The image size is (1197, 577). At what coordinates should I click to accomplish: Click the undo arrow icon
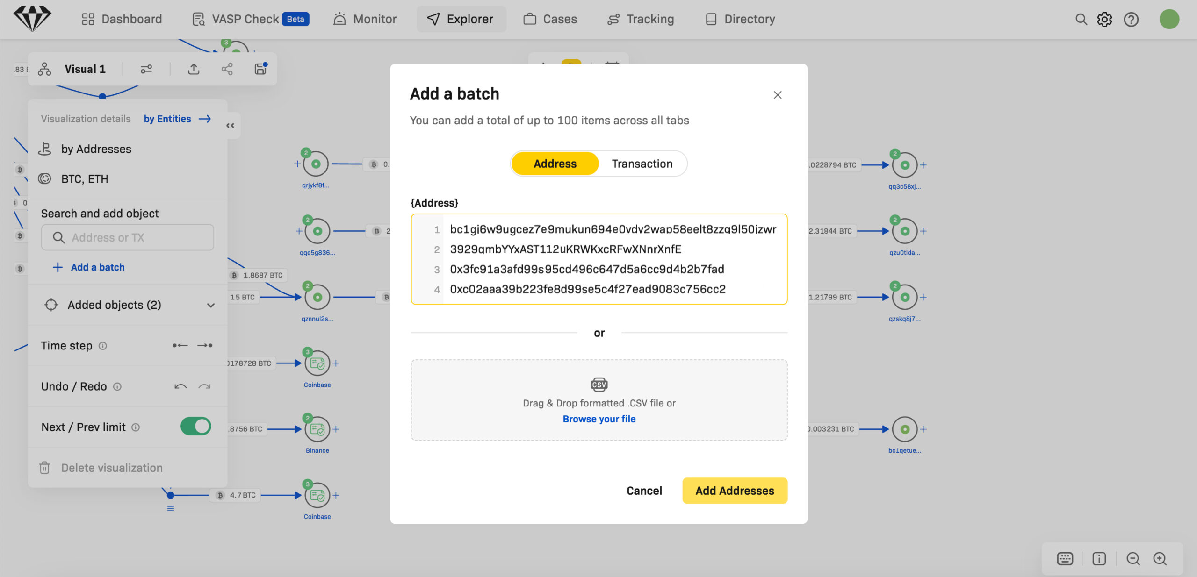180,386
